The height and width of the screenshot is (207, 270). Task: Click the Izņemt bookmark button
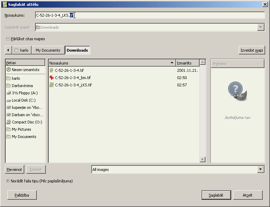(36, 170)
